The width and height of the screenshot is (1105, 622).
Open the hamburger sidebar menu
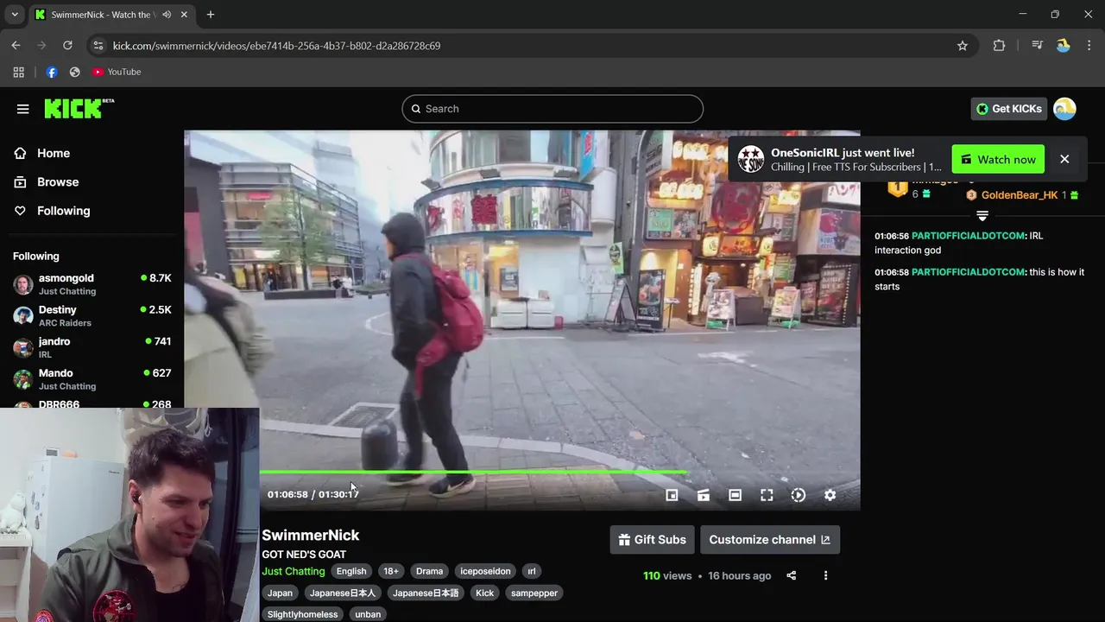point(22,109)
